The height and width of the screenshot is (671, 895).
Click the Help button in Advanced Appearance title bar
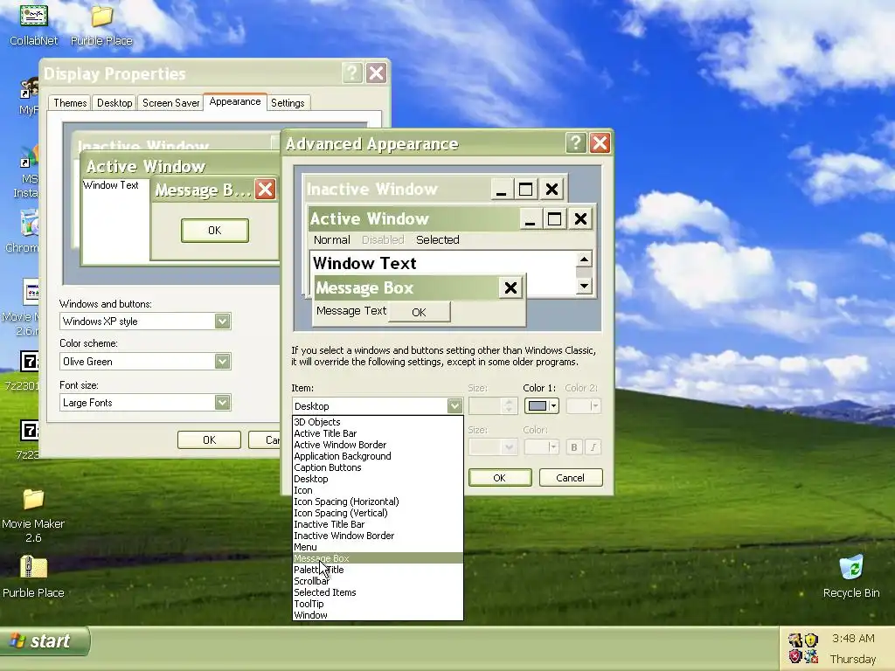coord(575,142)
